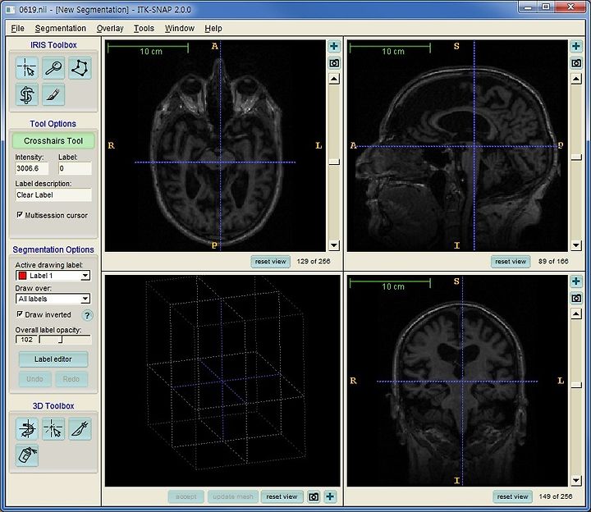591x512 pixels.
Task: Toggle the Draw inverted checkbox
Action: (x=20, y=313)
